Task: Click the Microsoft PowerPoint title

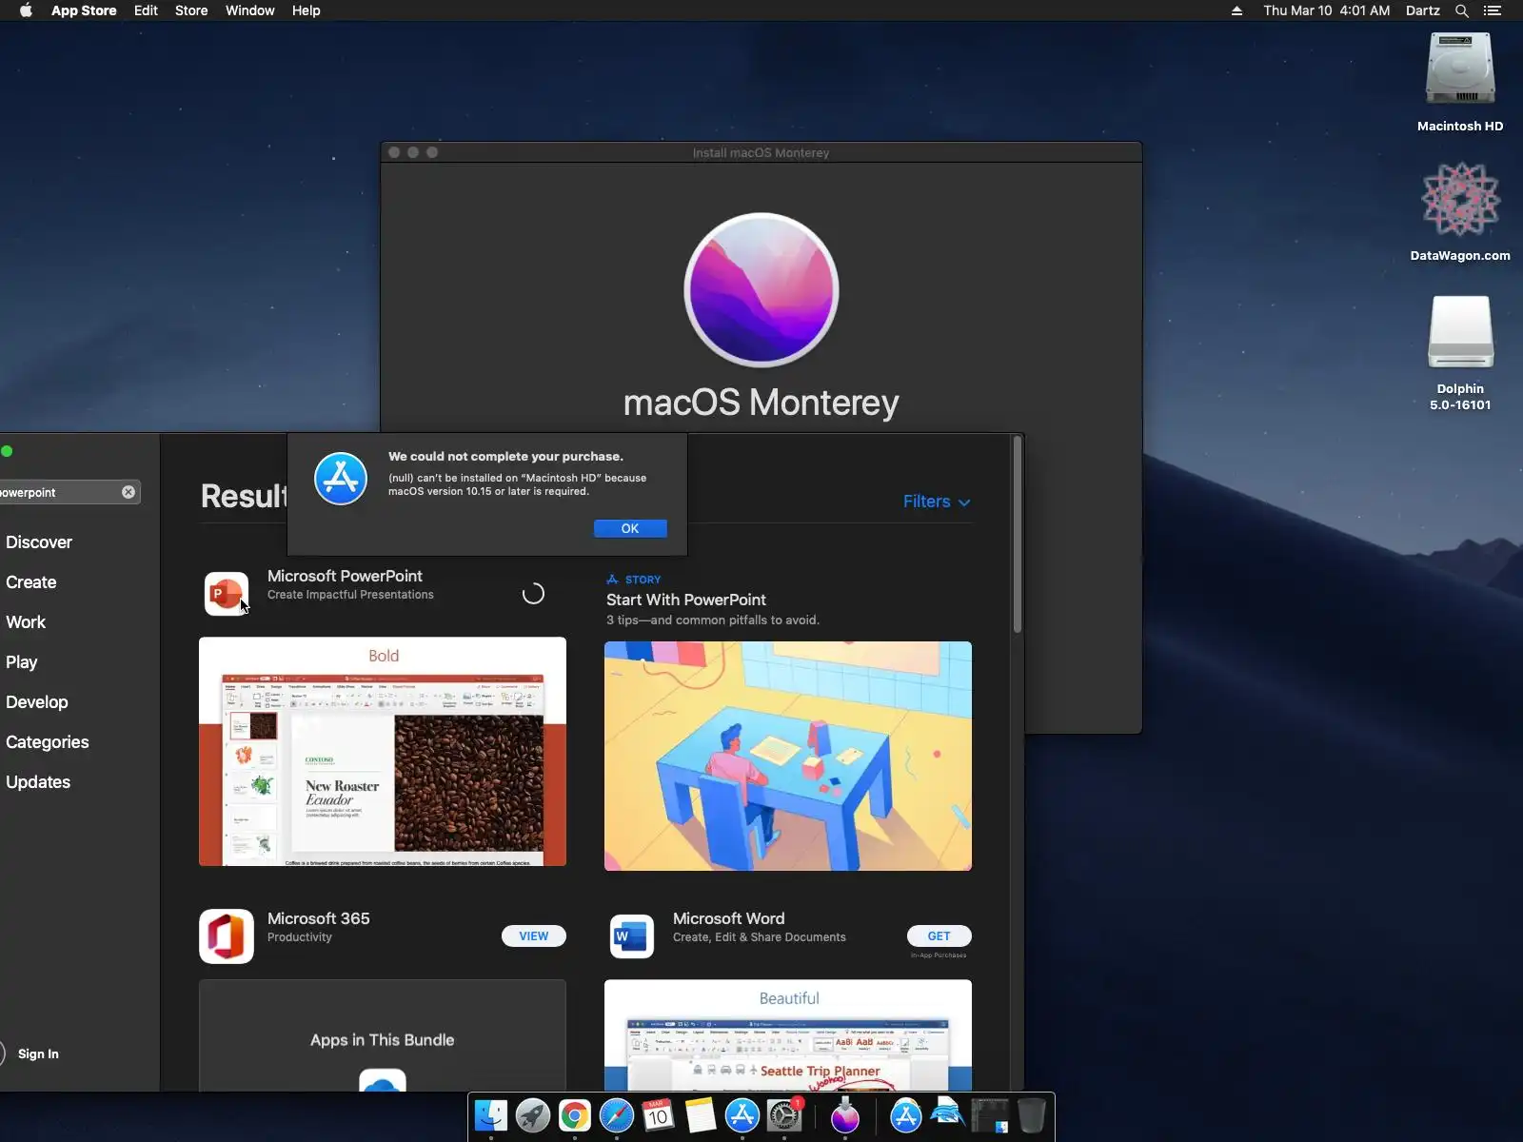Action: pyautogui.click(x=345, y=576)
